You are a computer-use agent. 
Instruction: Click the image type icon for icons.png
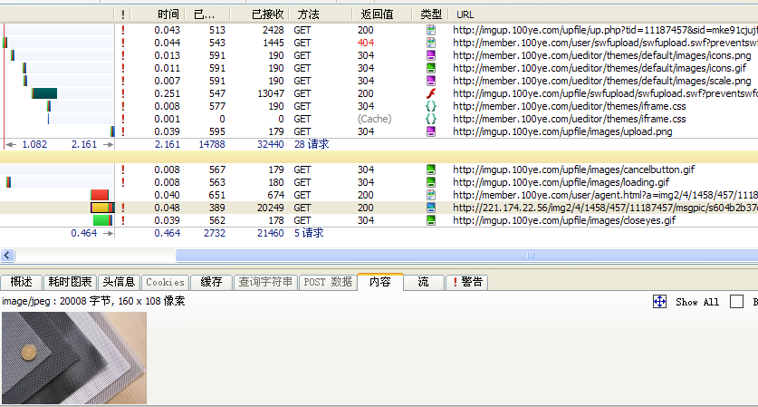coord(431,55)
